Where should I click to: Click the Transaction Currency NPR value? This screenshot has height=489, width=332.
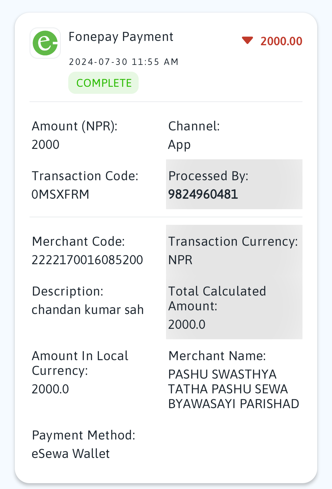pyautogui.click(x=180, y=260)
